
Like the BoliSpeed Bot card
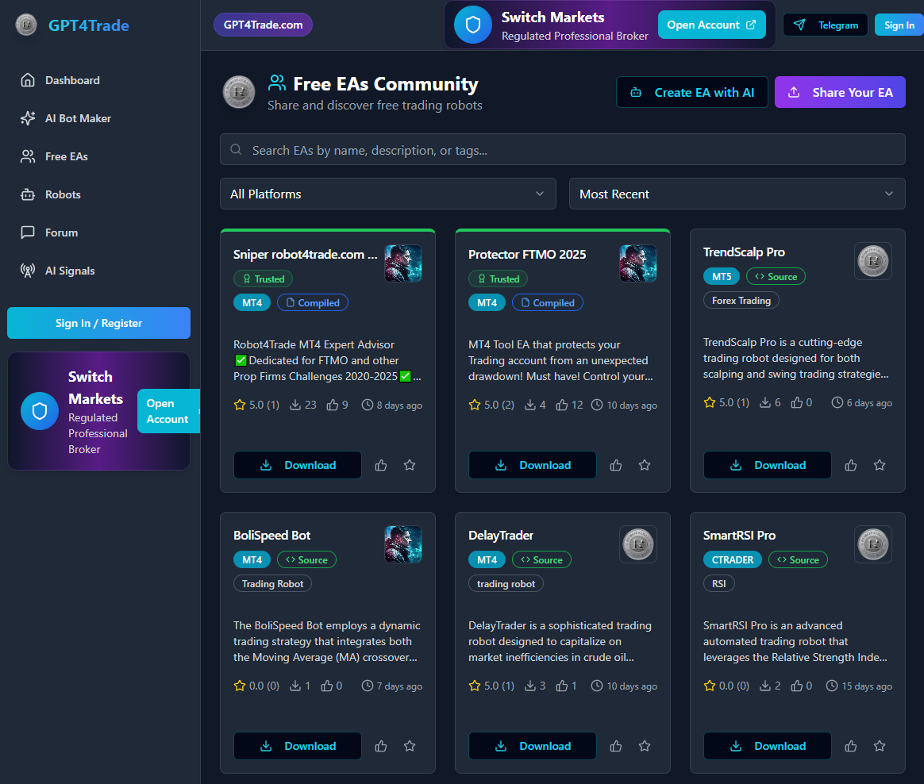tap(381, 746)
